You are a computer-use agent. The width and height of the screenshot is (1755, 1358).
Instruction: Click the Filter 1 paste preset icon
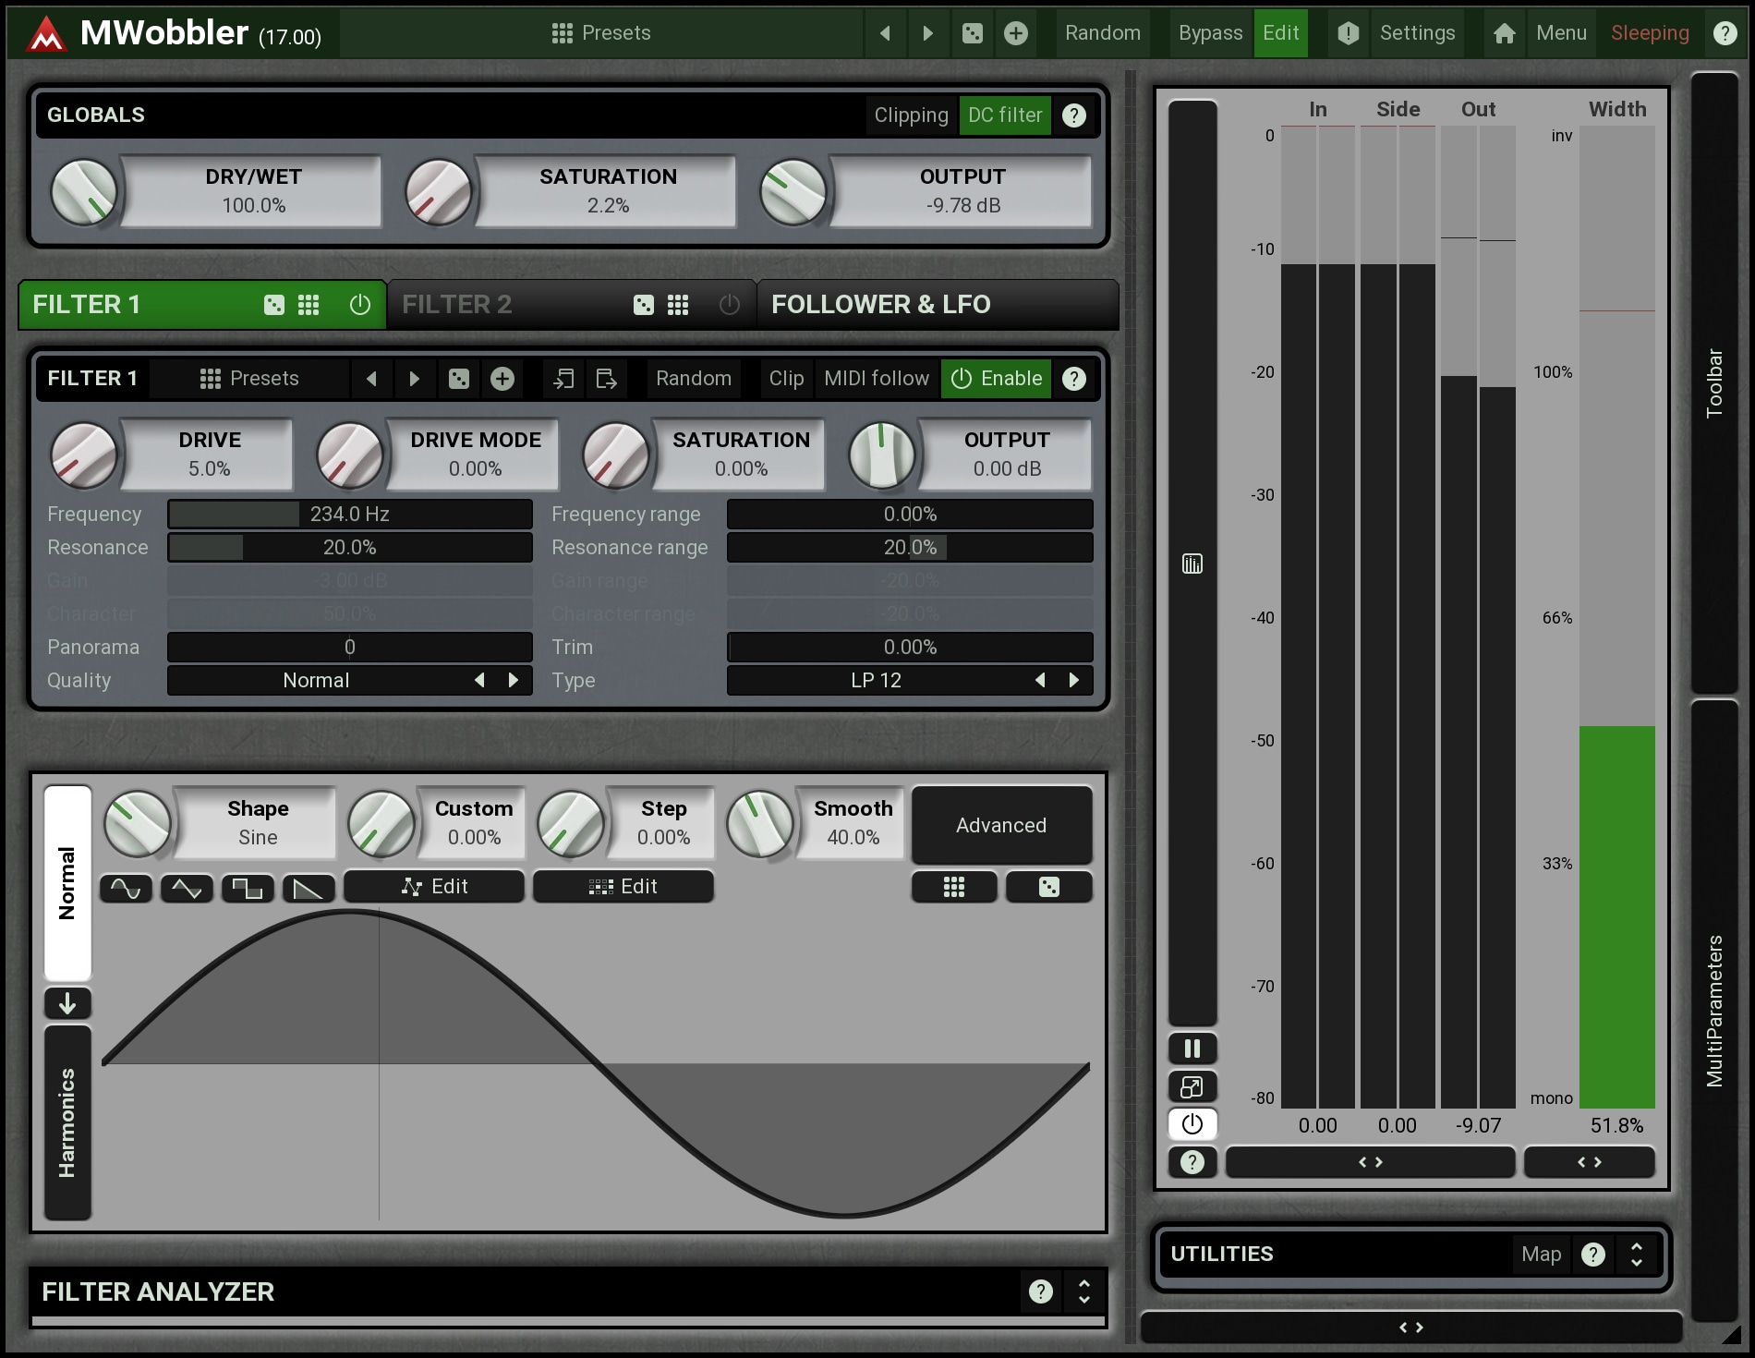pyautogui.click(x=606, y=379)
